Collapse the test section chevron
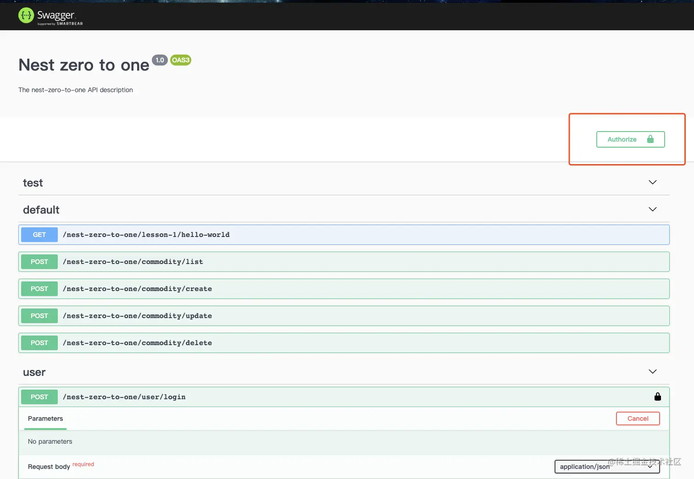Viewport: 694px width, 479px height. point(652,182)
